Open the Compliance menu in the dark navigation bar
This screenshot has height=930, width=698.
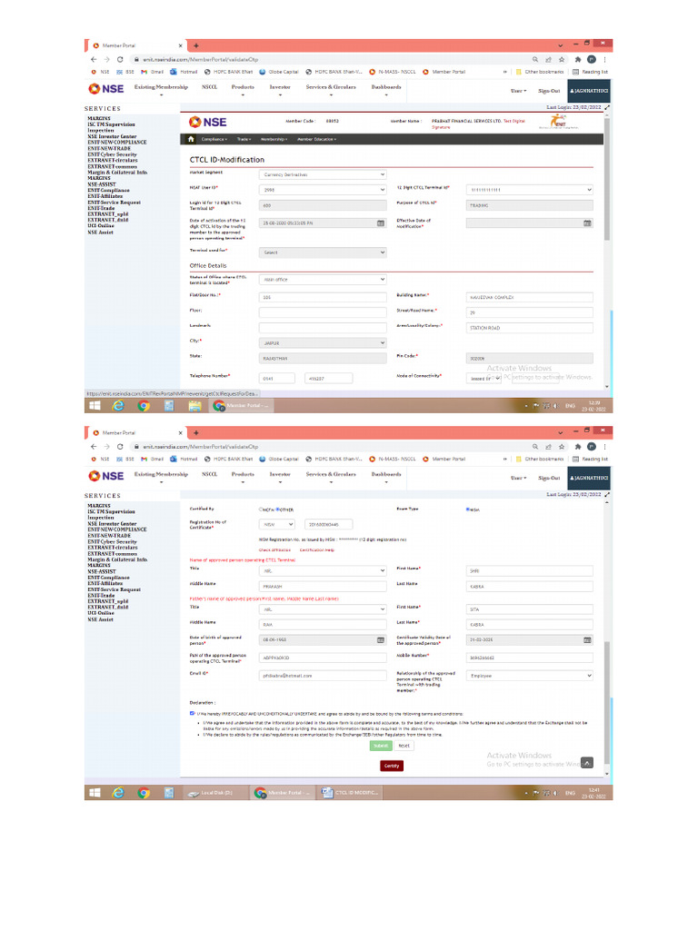[214, 139]
